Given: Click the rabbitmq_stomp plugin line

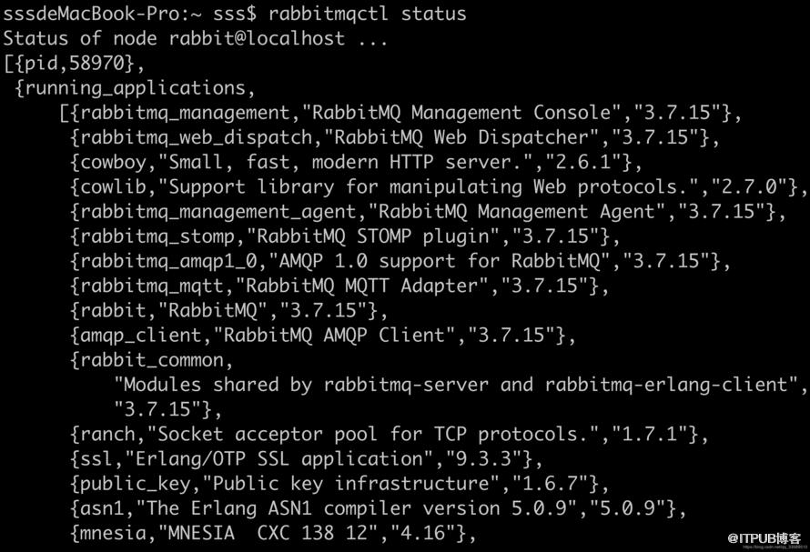Looking at the screenshot, I should pos(345,236).
